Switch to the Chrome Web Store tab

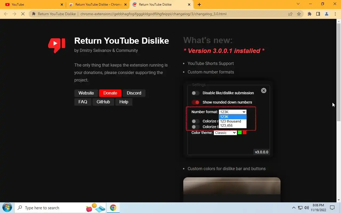pos(97,5)
